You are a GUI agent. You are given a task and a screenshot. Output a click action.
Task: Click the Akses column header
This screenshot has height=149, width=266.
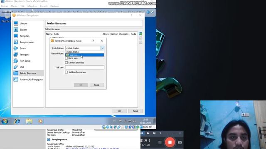(x=105, y=34)
